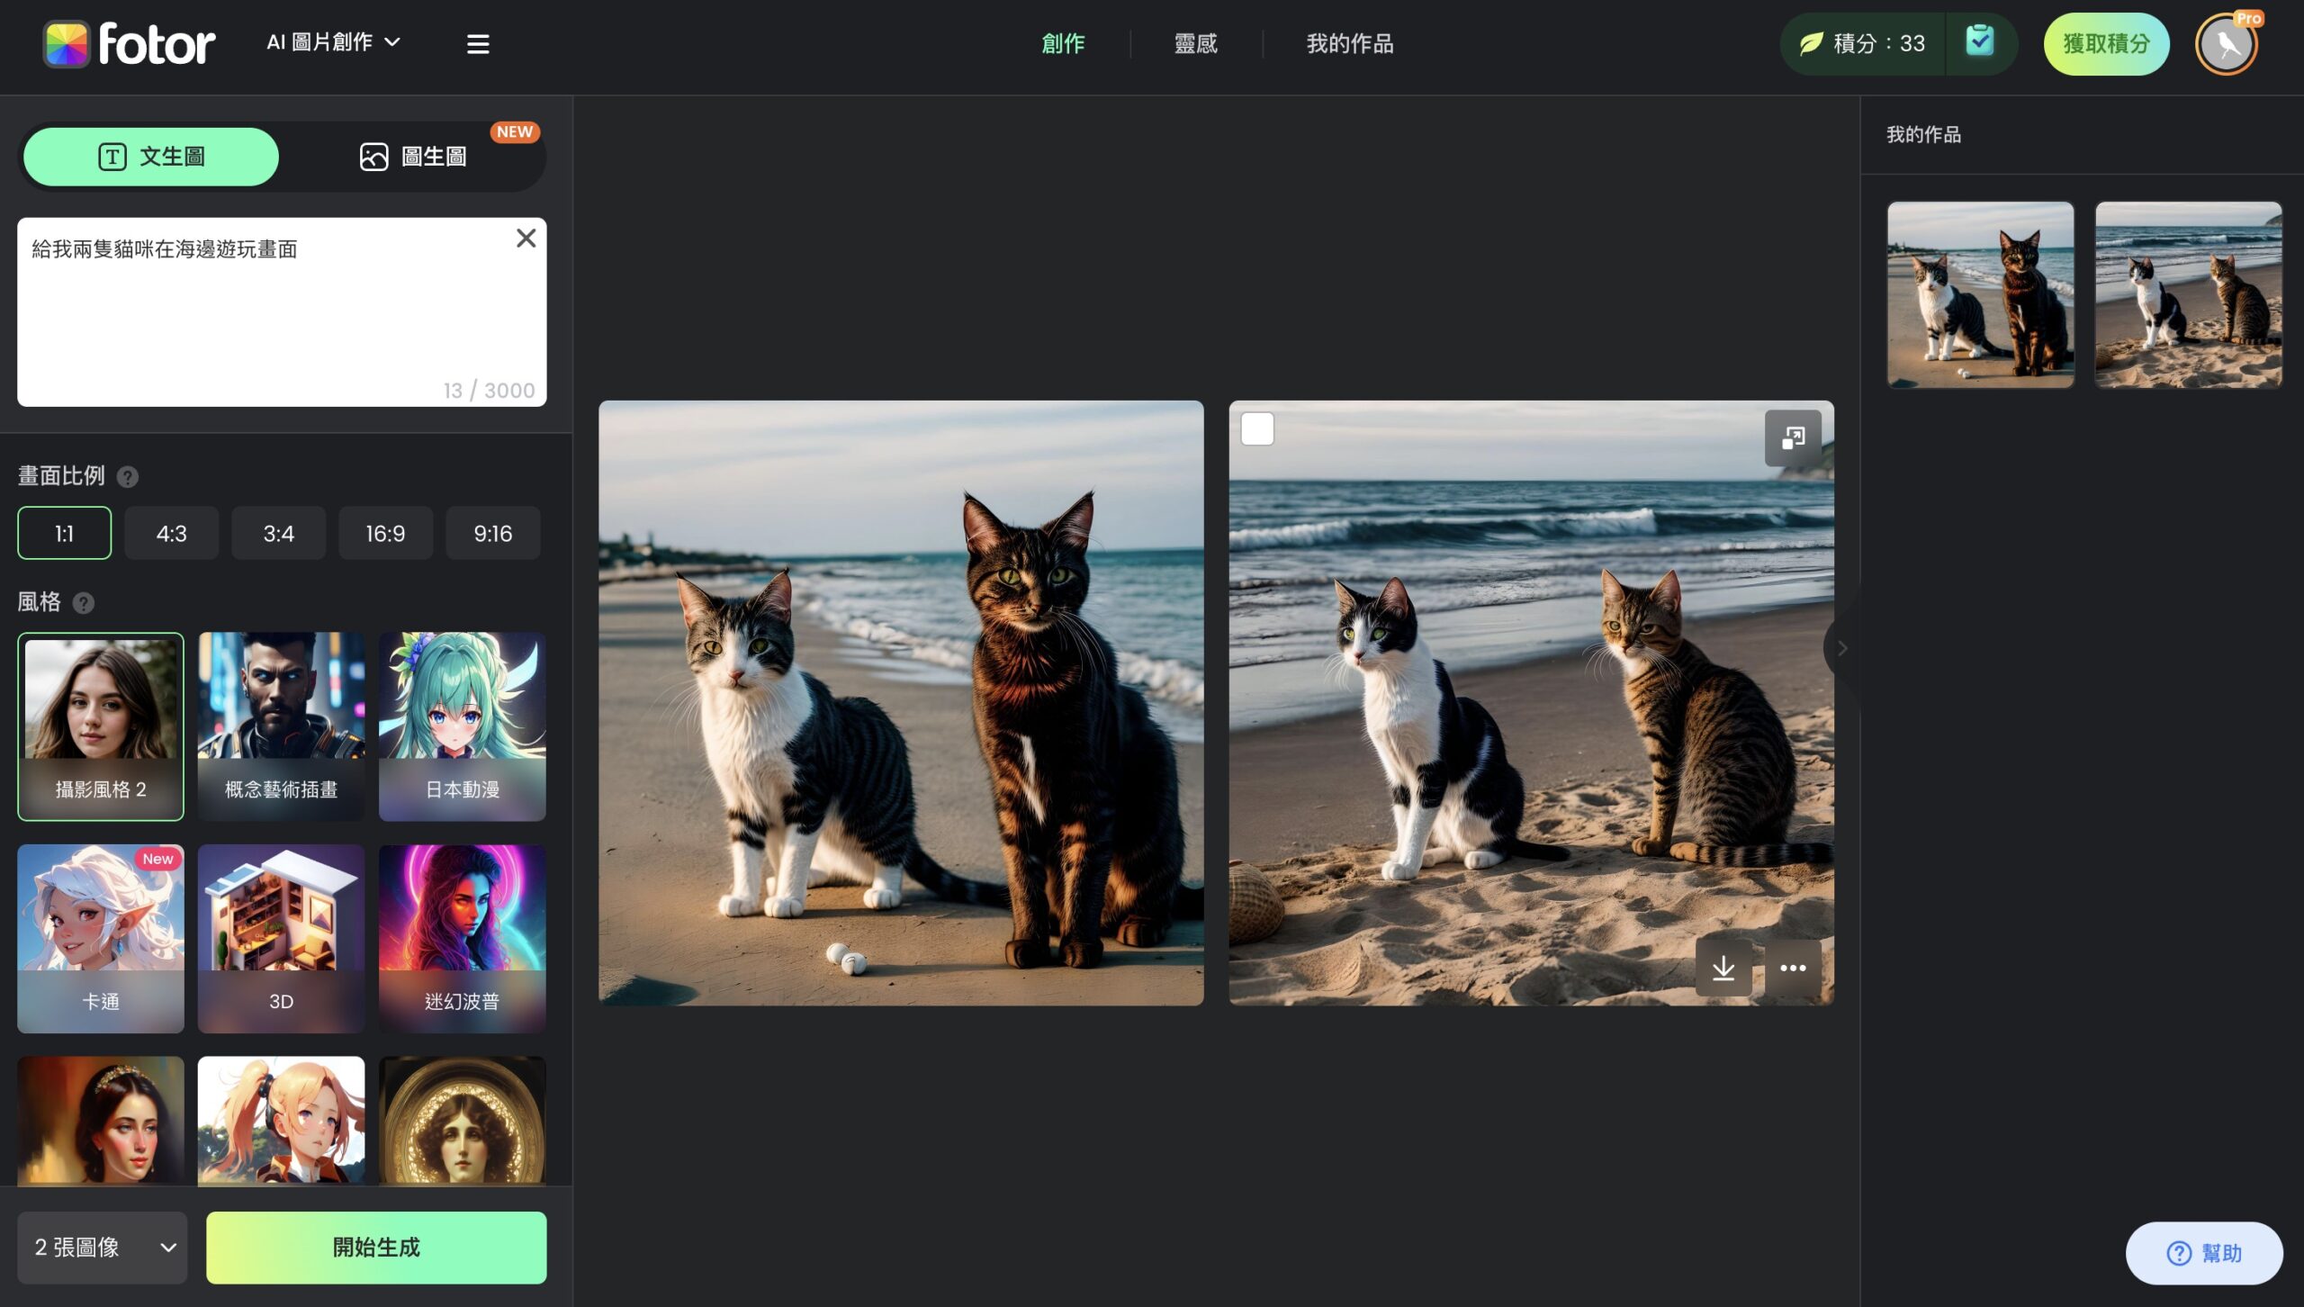
Task: Click the 風格 help question icon
Action: 84,603
